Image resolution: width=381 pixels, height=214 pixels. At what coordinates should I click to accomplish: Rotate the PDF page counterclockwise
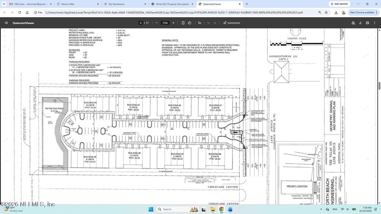pos(189,23)
